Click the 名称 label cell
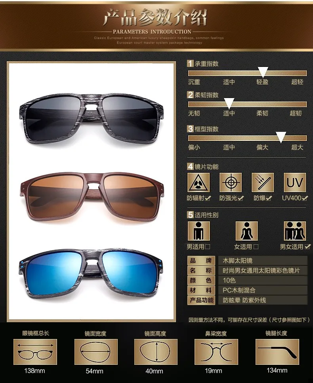The image size is (313, 383). (x=201, y=271)
